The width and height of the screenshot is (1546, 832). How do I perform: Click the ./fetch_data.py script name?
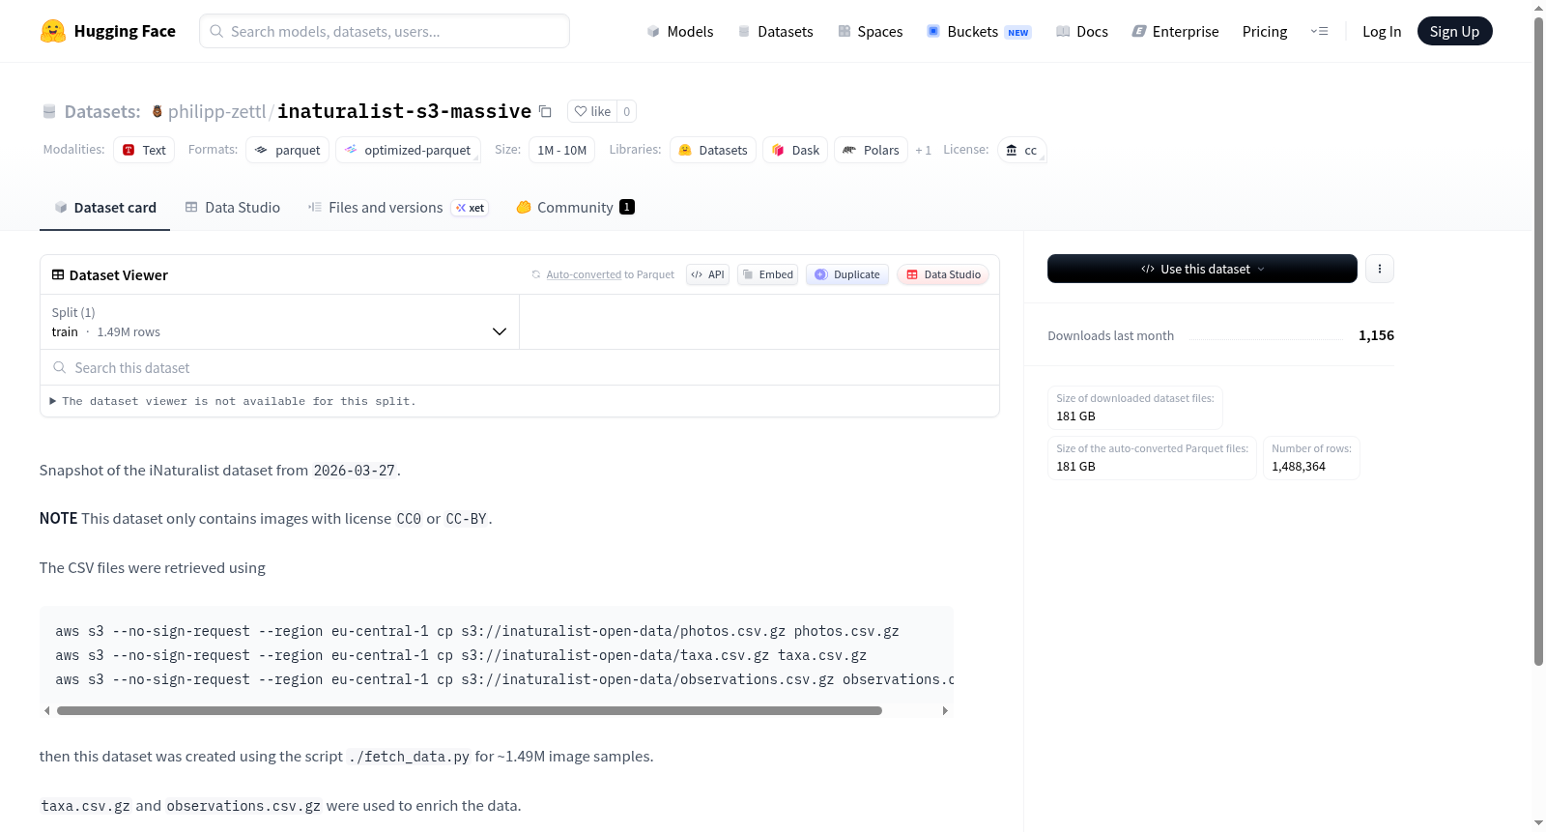pyautogui.click(x=409, y=757)
